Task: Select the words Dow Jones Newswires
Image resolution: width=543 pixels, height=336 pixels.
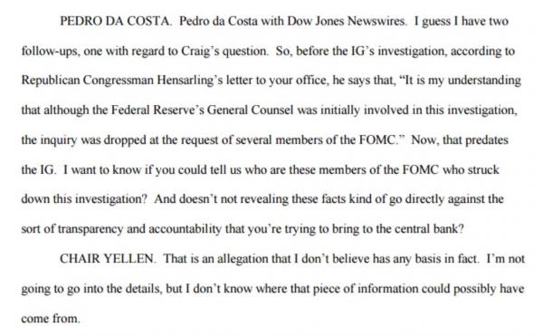Action: click(347, 21)
